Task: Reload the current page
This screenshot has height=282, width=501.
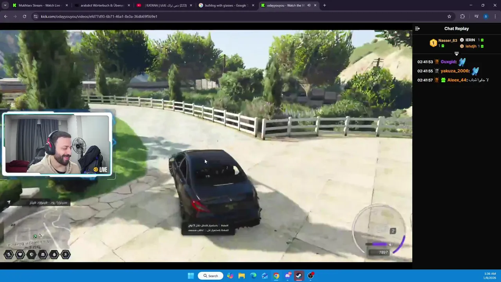Action: coord(24,16)
